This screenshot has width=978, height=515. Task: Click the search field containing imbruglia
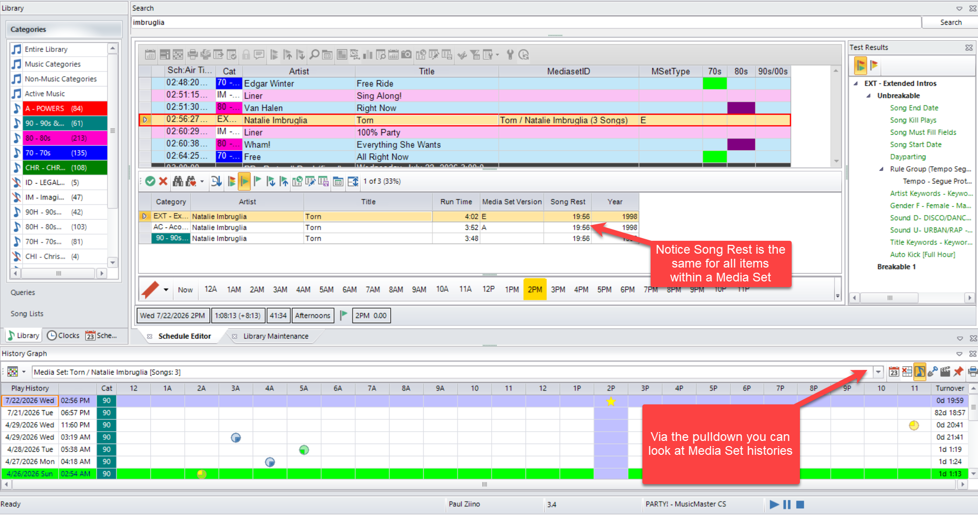526,22
